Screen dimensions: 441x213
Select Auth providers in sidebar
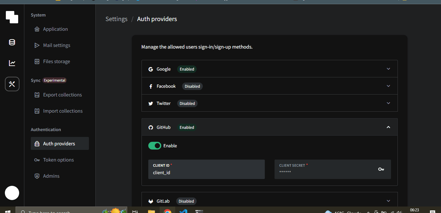pos(60,144)
